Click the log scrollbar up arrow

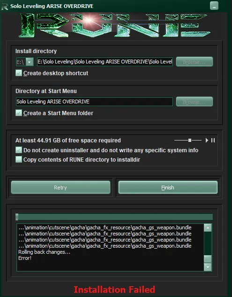point(208,227)
